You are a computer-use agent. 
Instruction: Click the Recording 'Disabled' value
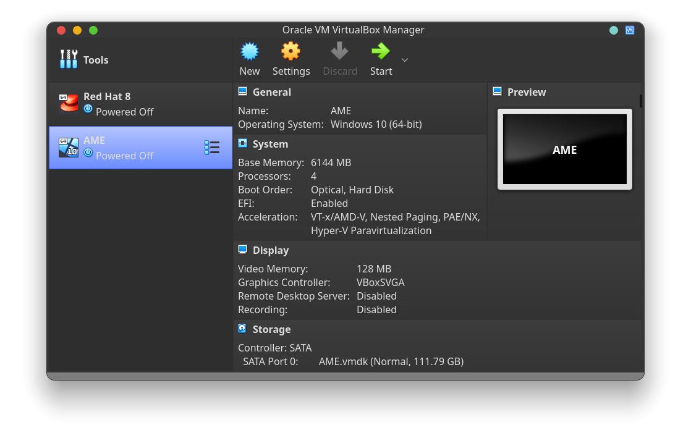376,309
